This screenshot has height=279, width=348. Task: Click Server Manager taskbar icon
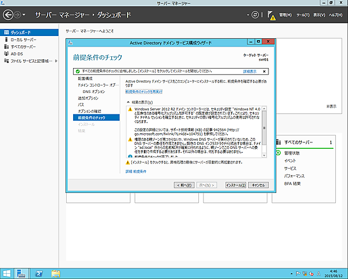(x=21, y=273)
